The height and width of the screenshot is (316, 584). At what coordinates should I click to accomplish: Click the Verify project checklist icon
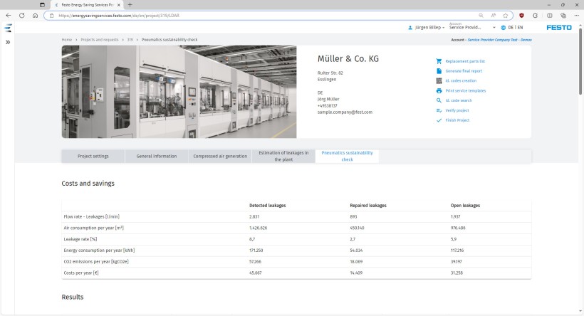click(x=439, y=110)
